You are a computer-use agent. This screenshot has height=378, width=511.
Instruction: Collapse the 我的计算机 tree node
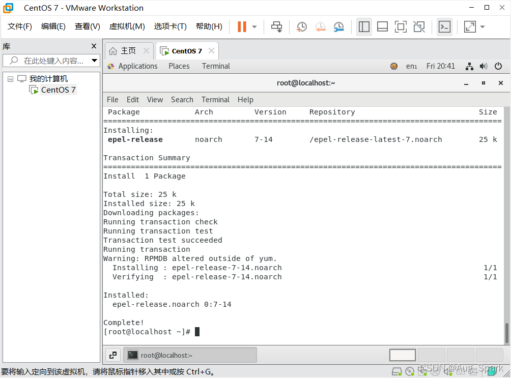tap(10, 79)
